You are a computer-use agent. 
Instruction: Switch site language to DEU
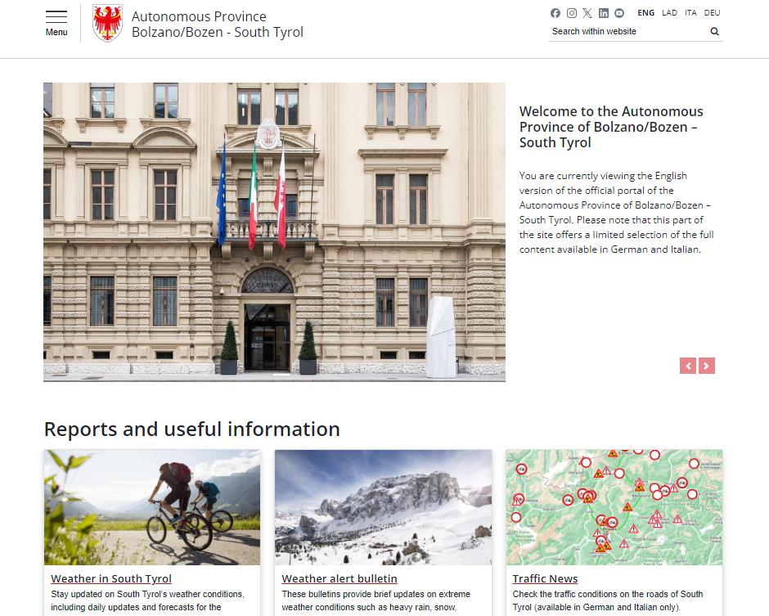[x=713, y=13]
